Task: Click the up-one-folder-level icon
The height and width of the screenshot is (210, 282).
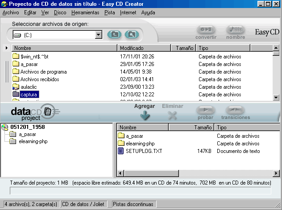Action: pyautogui.click(x=114, y=34)
